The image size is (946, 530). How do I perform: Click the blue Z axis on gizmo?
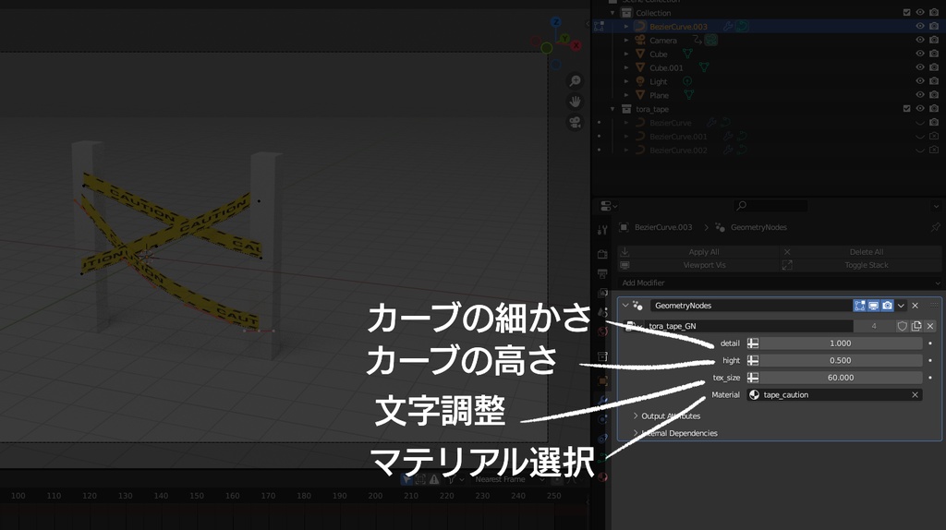555,22
